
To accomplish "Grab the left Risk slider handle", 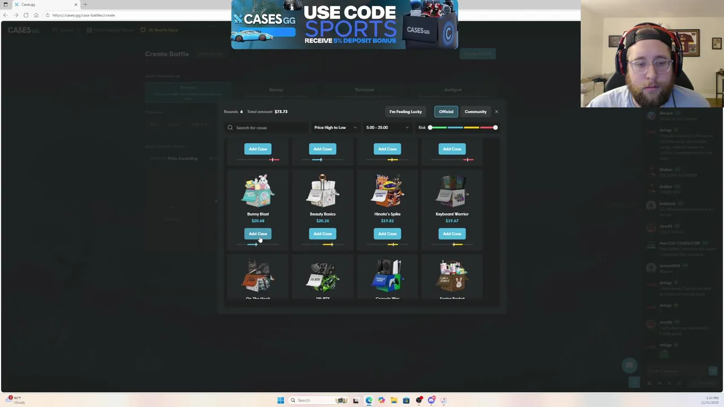I will click(x=430, y=128).
